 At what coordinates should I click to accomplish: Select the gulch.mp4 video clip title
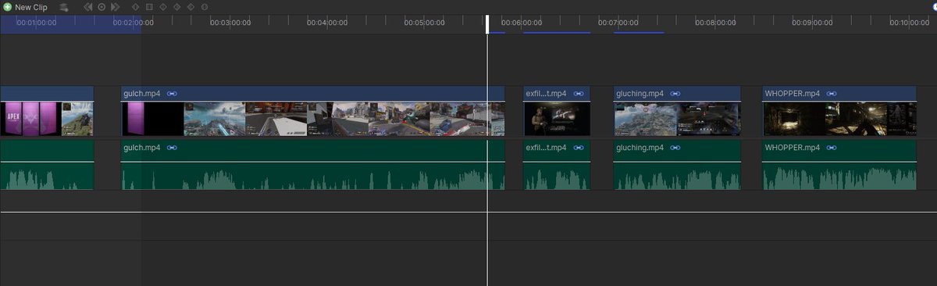point(141,94)
